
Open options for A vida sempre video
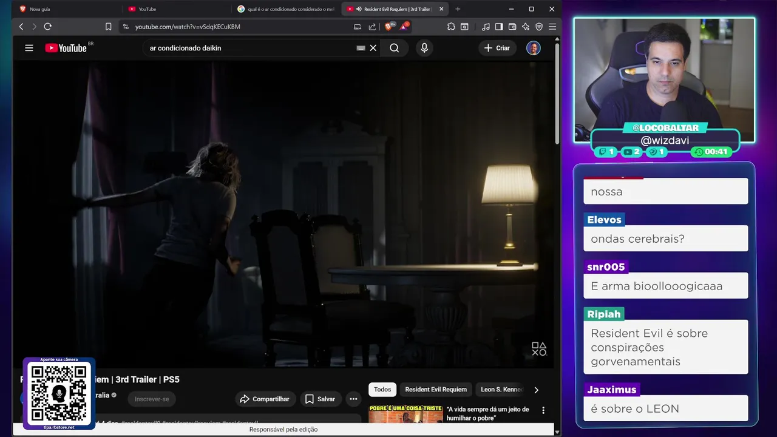pyautogui.click(x=543, y=410)
